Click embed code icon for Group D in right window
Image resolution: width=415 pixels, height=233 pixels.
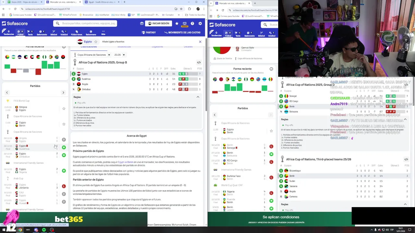[406, 85]
